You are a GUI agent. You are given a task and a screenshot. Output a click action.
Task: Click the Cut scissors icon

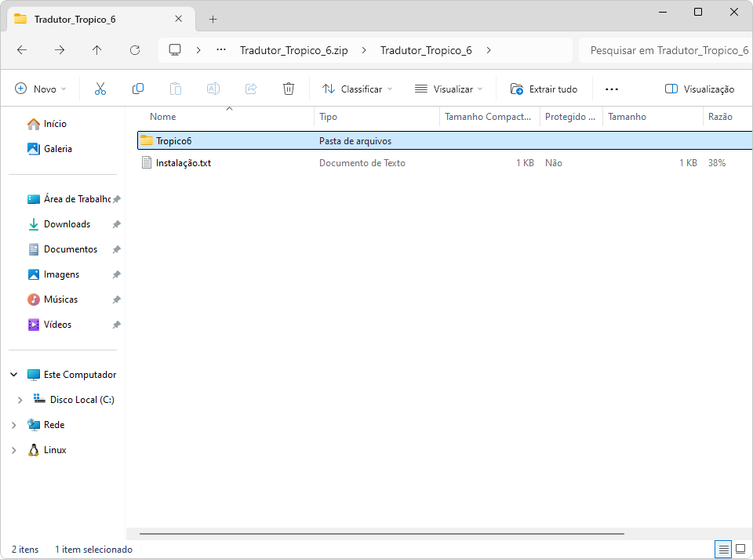click(x=100, y=89)
